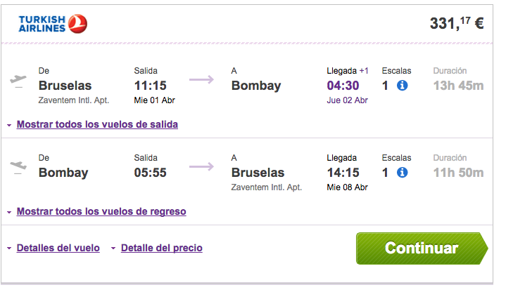Expand Mostrar todos los vuelos de salida
506x292 pixels.
97,124
